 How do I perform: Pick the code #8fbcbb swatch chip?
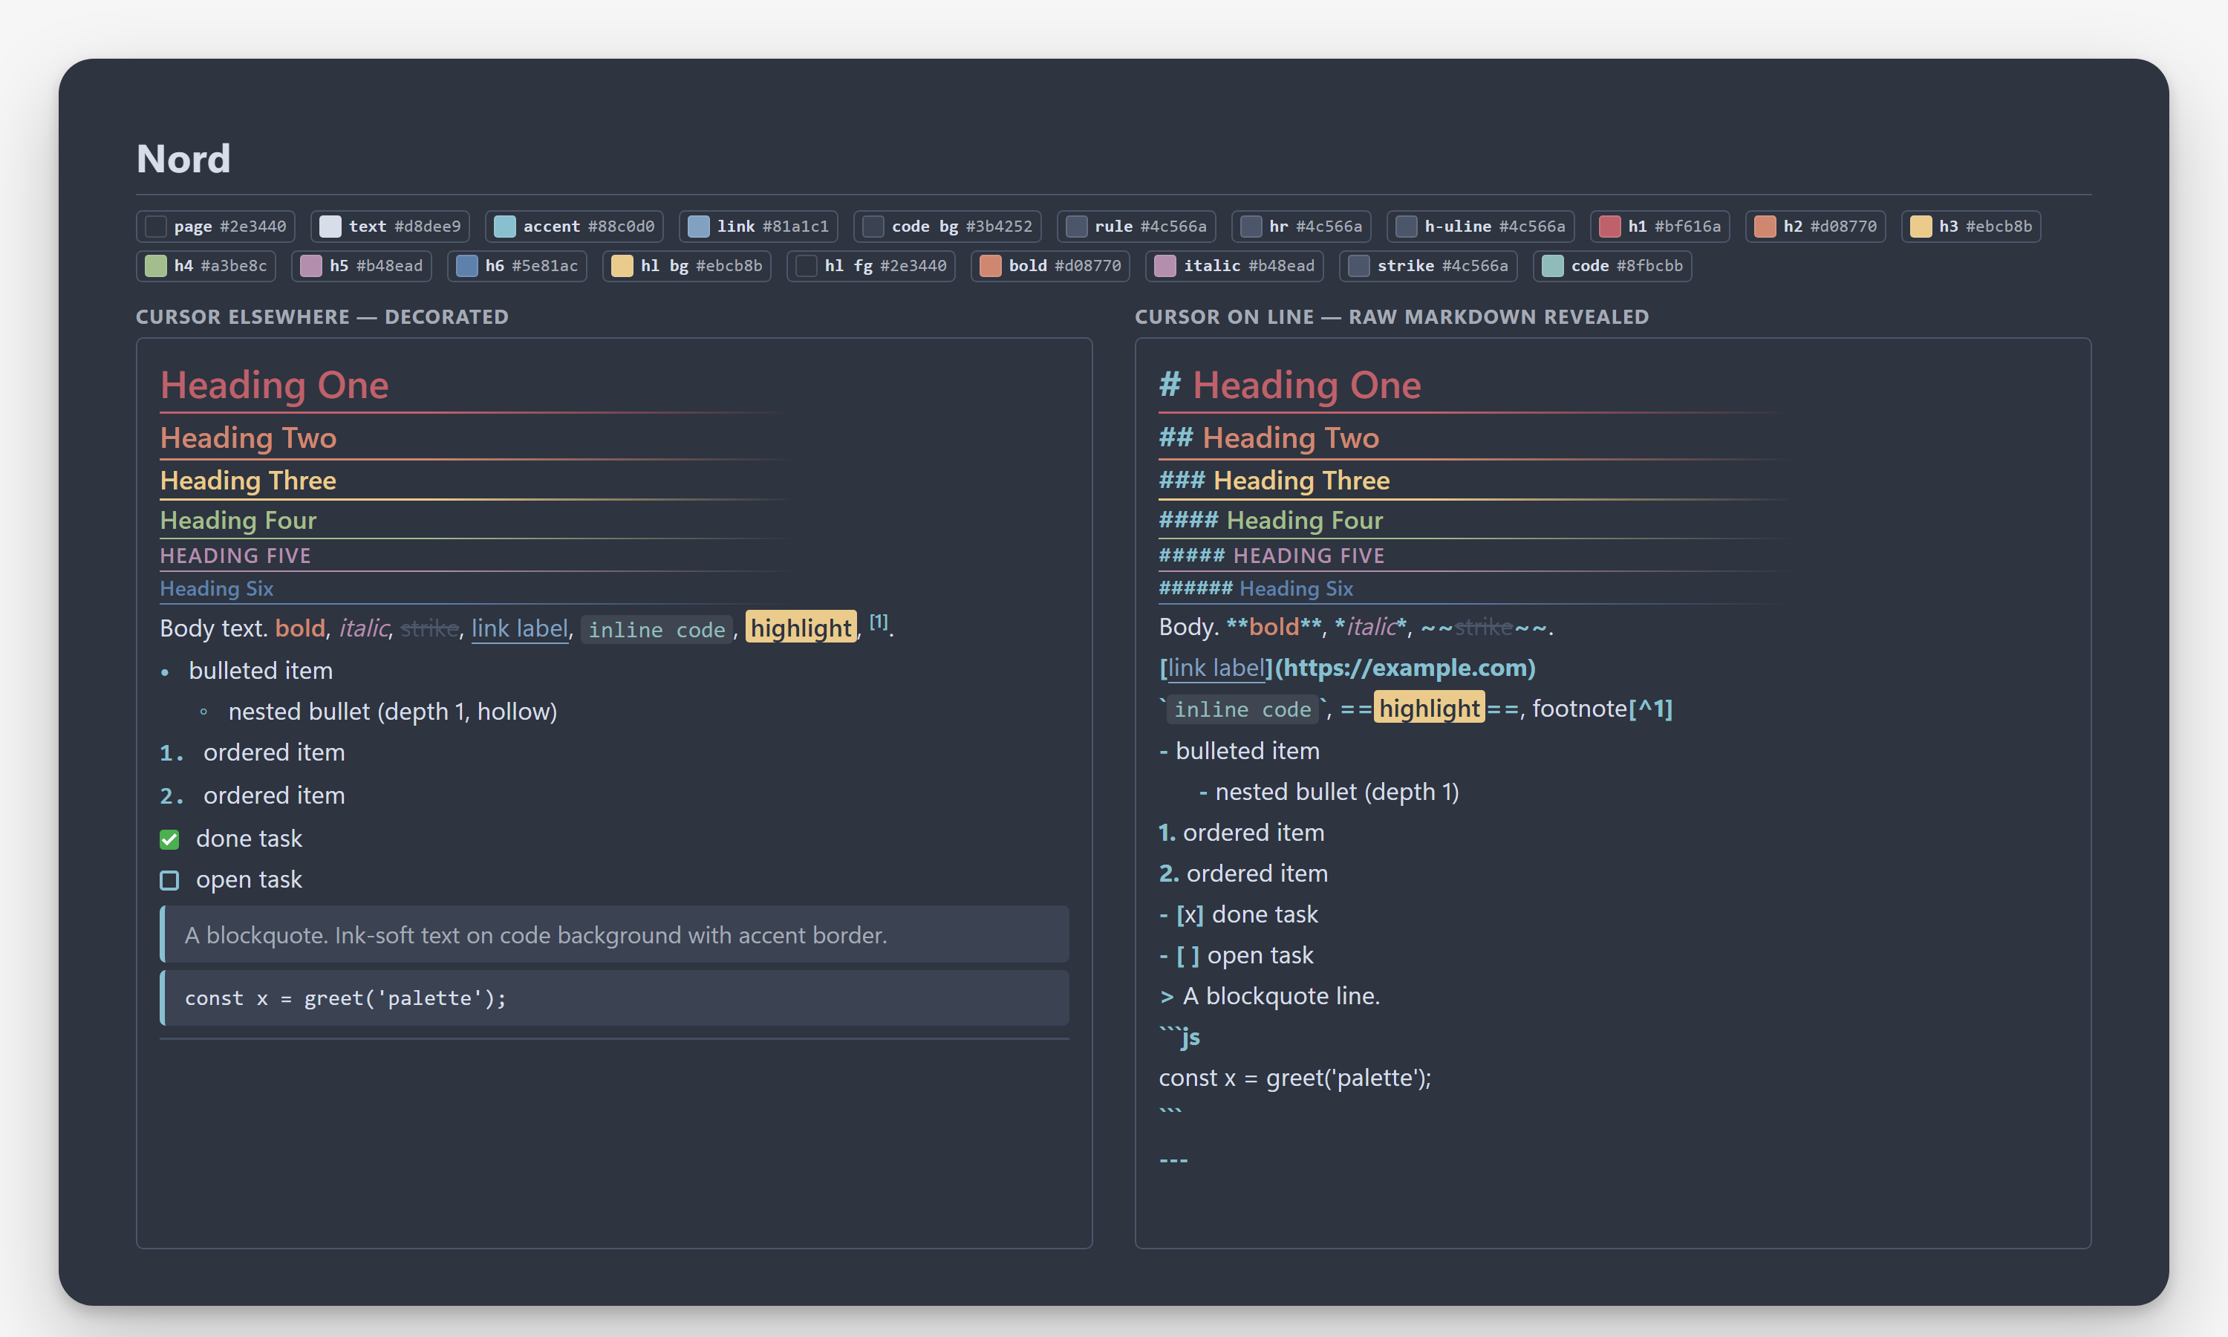pyautogui.click(x=1613, y=266)
